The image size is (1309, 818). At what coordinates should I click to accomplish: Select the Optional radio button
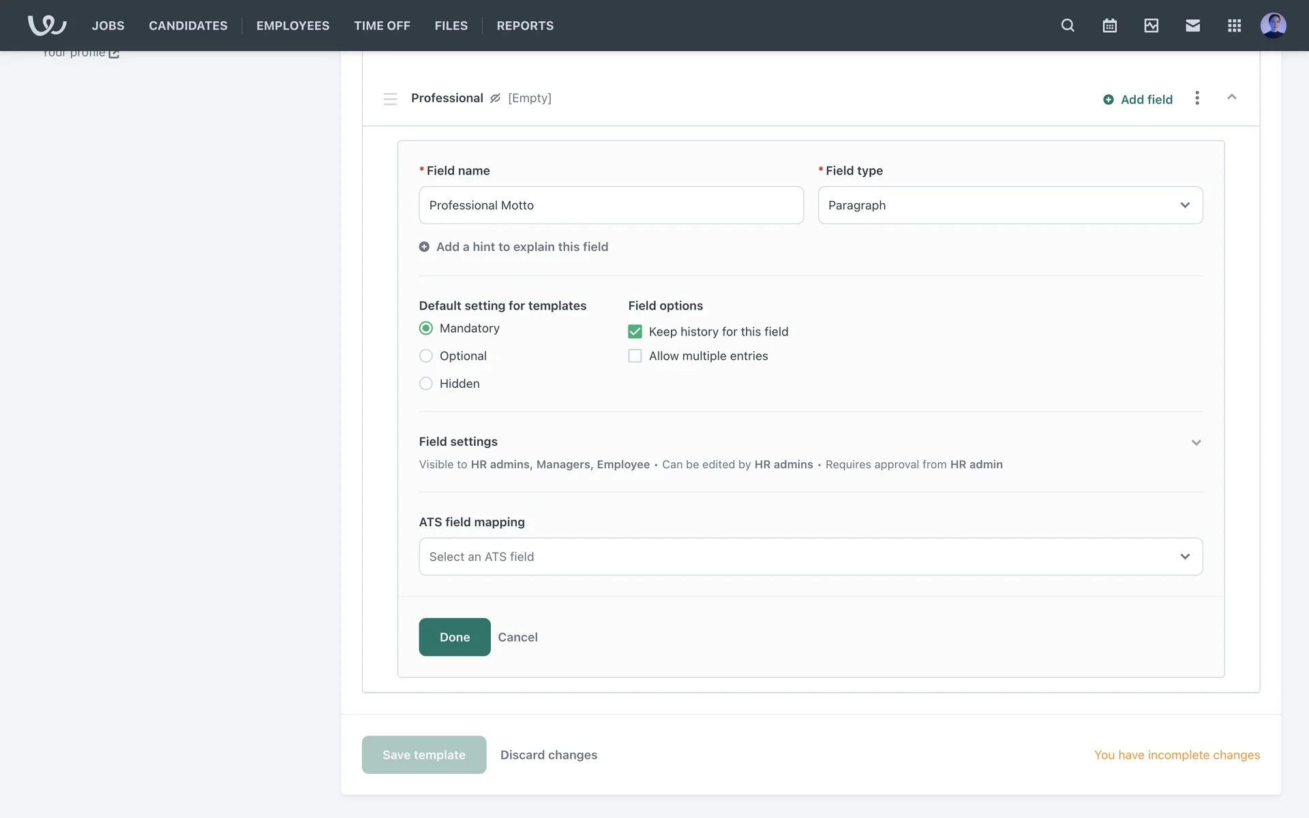coord(426,356)
